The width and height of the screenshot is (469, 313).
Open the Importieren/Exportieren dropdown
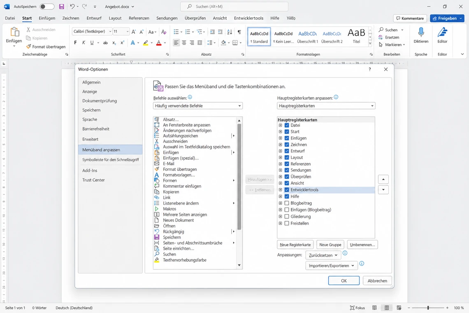pyautogui.click(x=332, y=266)
